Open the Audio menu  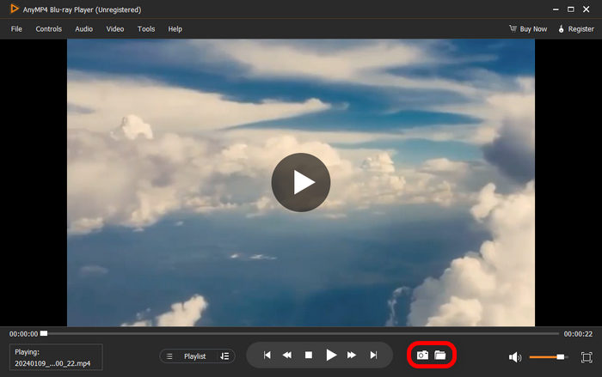(83, 29)
